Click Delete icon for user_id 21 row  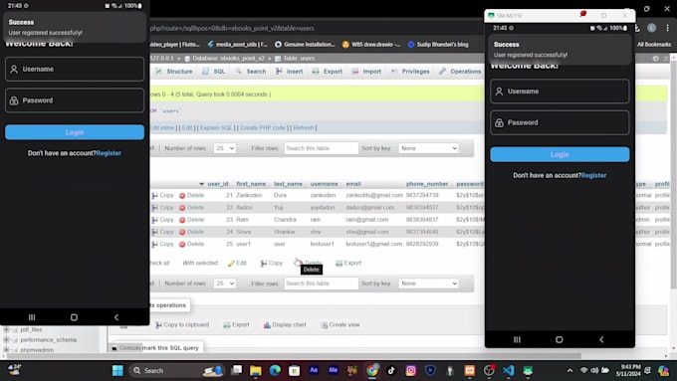182,195
